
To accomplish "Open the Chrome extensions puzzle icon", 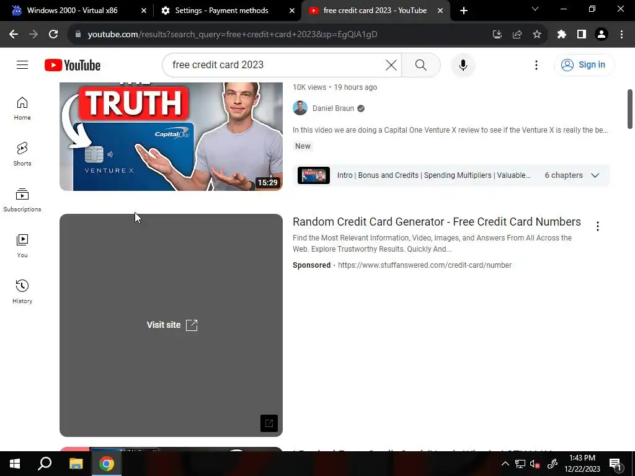I will (561, 35).
